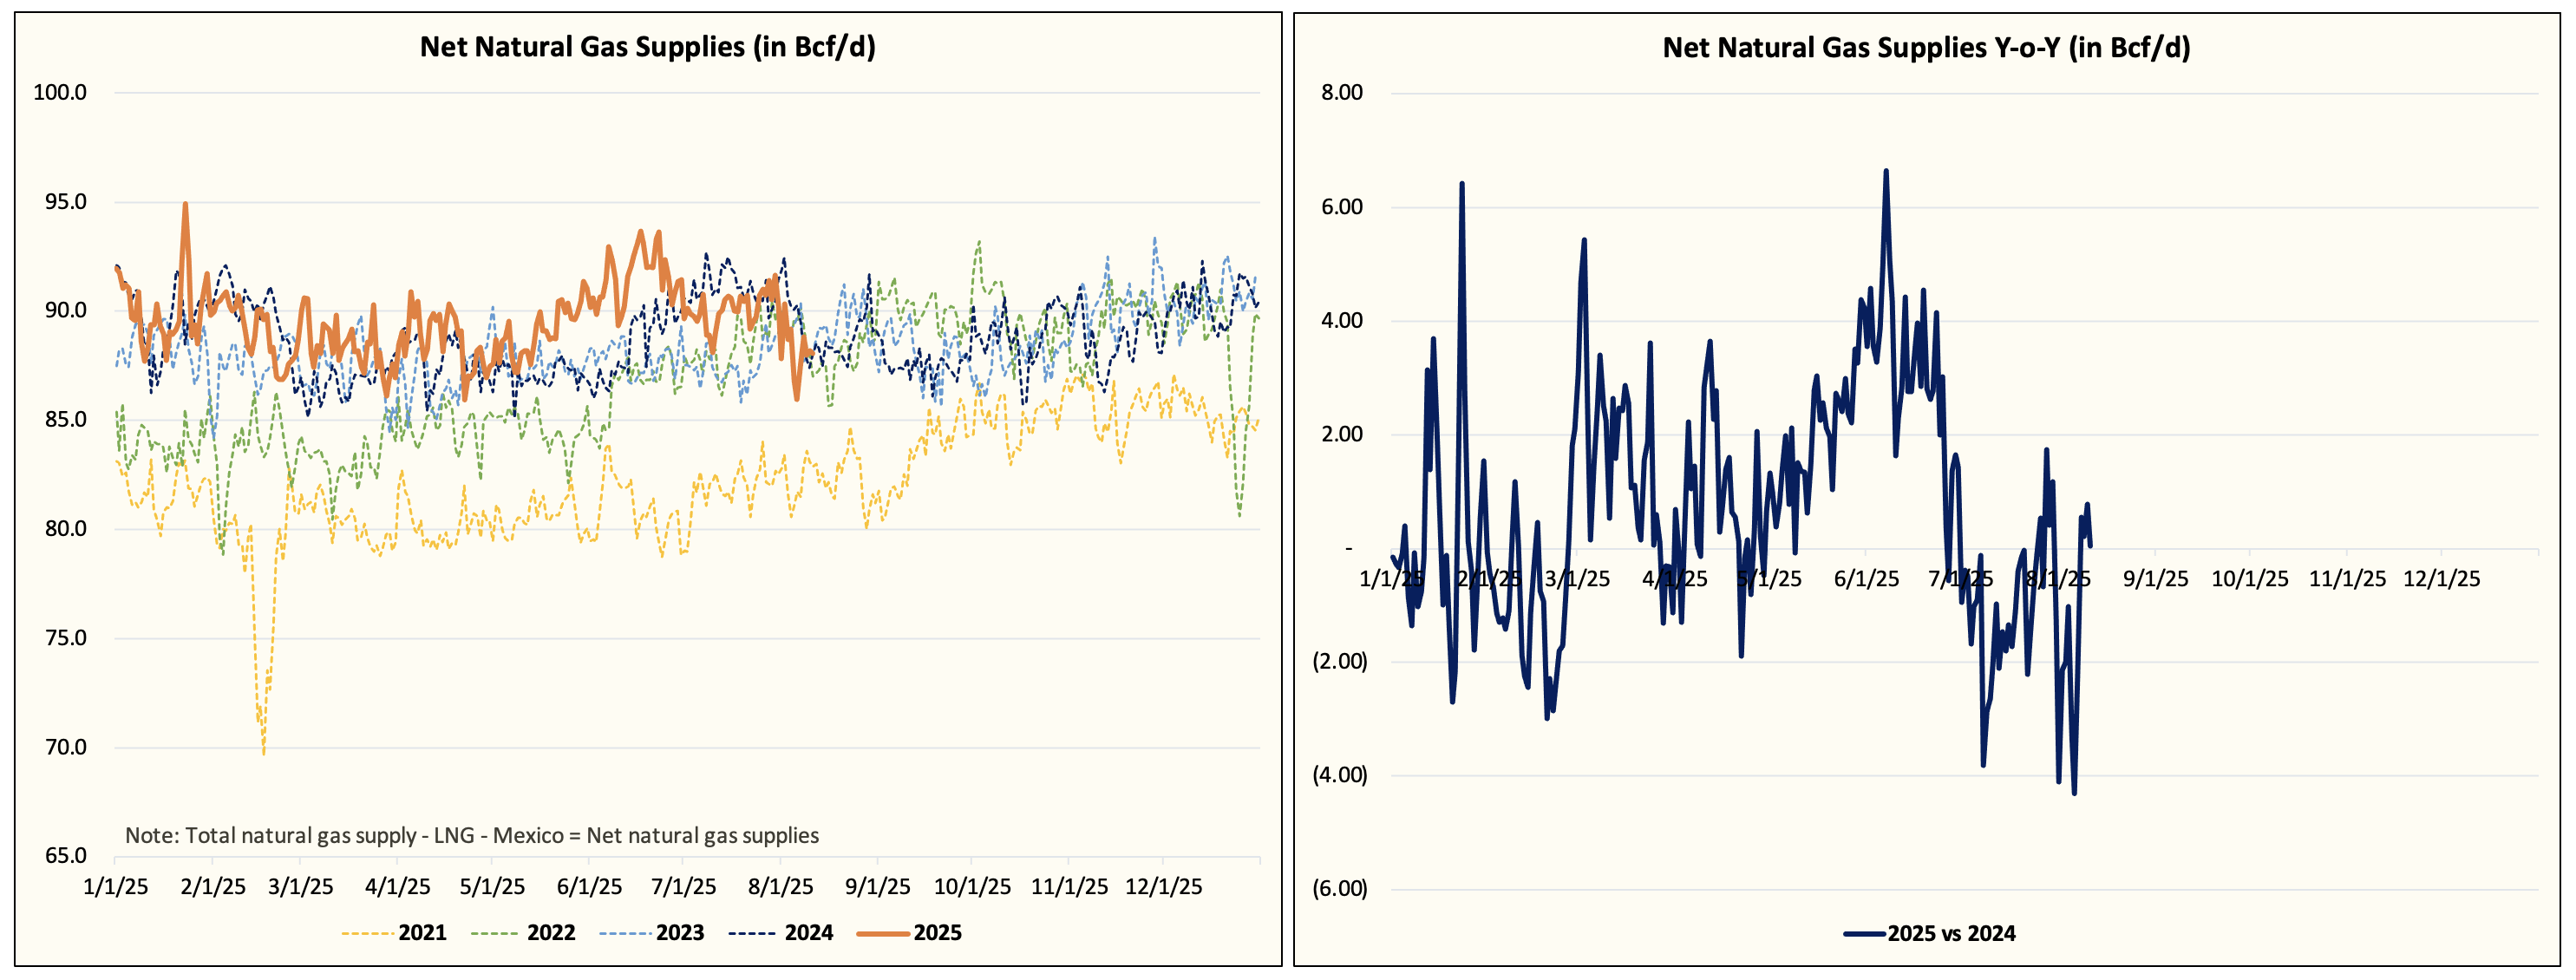Image resolution: width=2576 pixels, height=980 pixels.
Task: Click 10/1/25 label on left chart axis
Action: tap(972, 887)
